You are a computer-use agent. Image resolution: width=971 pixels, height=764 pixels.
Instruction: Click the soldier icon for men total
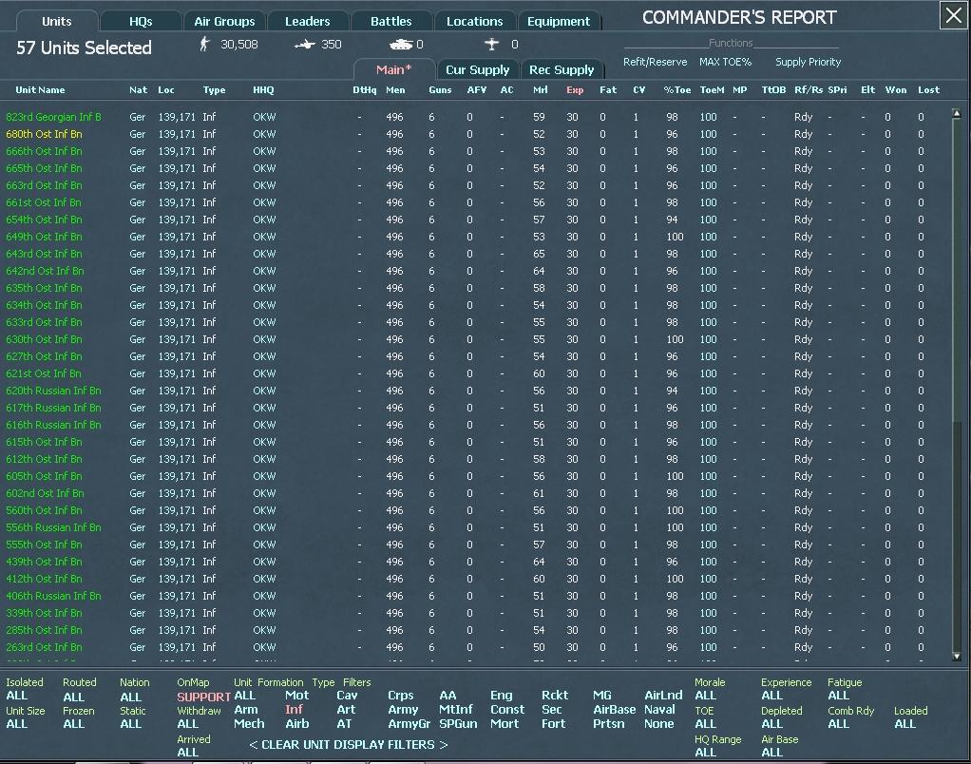(x=204, y=44)
